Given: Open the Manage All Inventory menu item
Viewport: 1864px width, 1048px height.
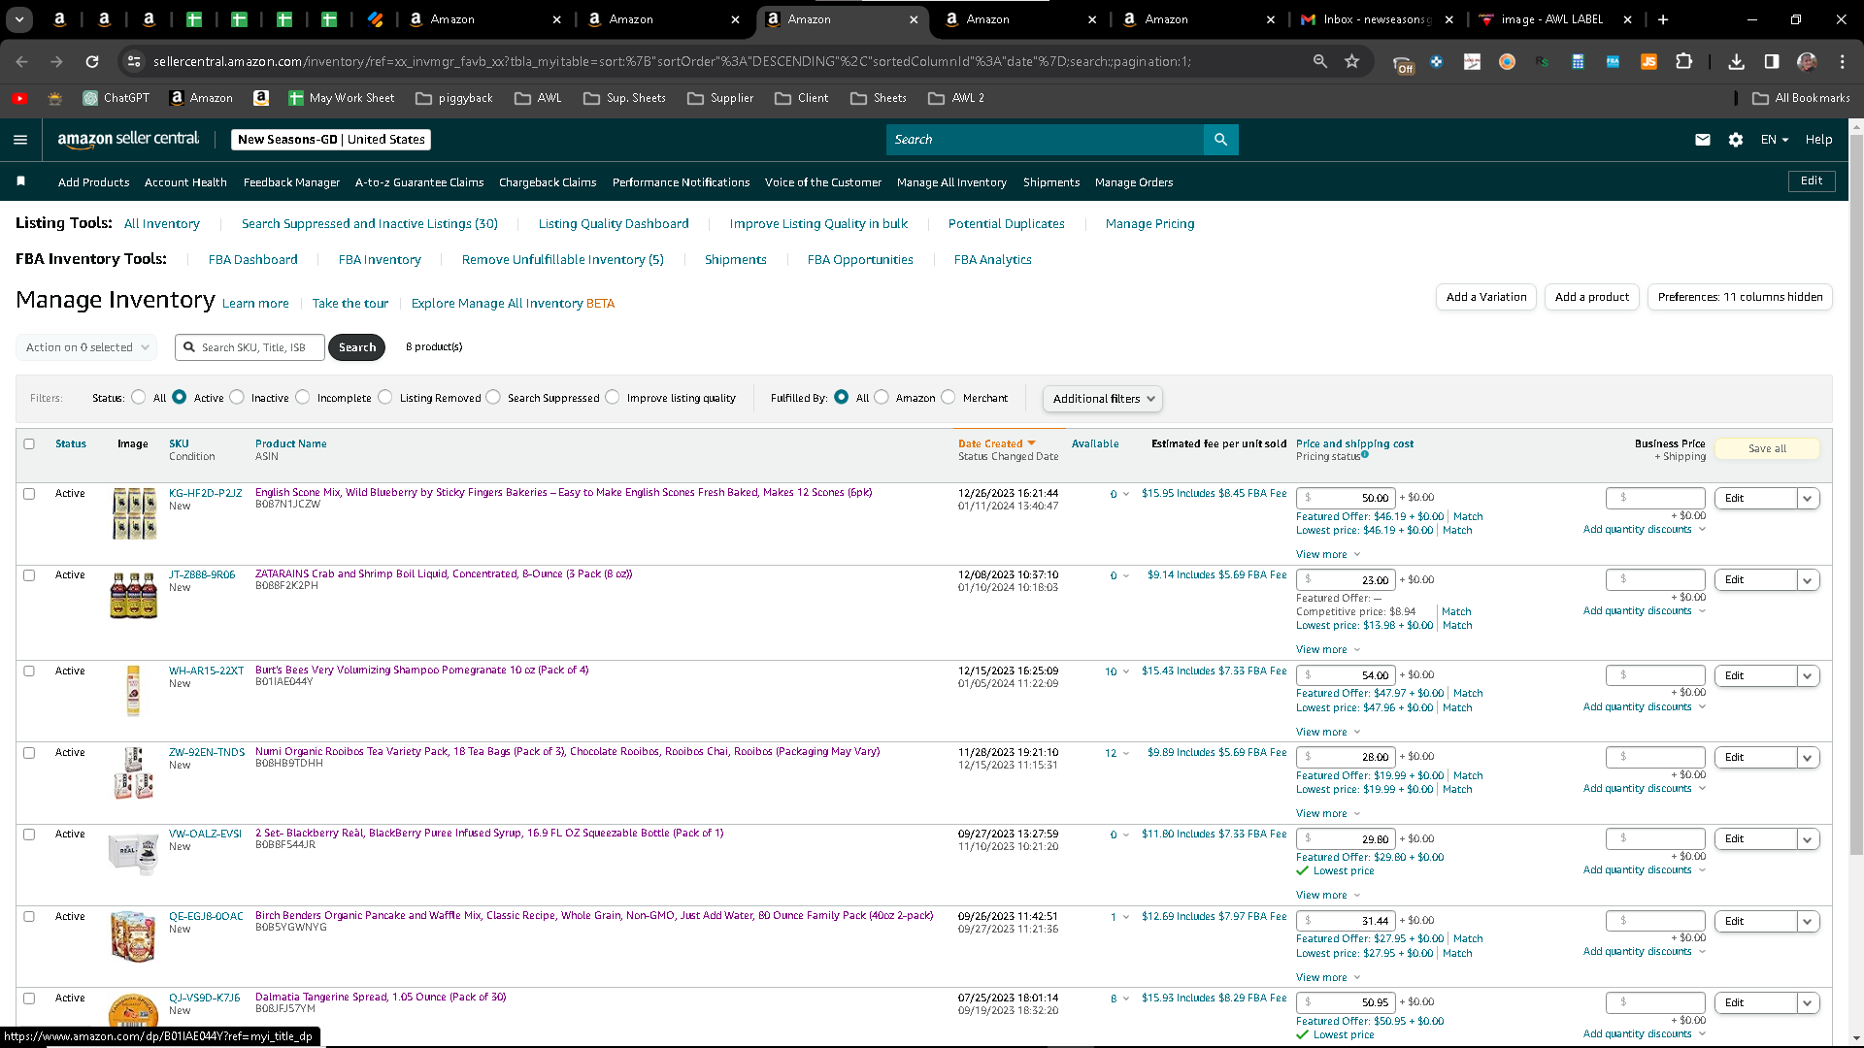Looking at the screenshot, I should 951,182.
